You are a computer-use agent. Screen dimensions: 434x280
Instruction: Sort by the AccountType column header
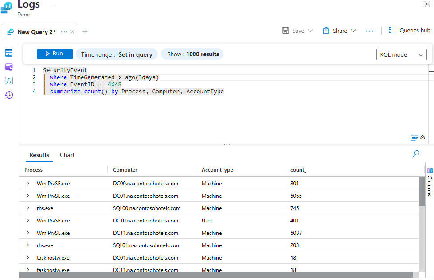click(x=217, y=170)
